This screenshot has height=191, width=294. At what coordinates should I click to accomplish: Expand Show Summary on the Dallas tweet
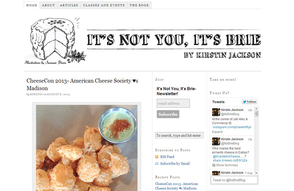227,165
